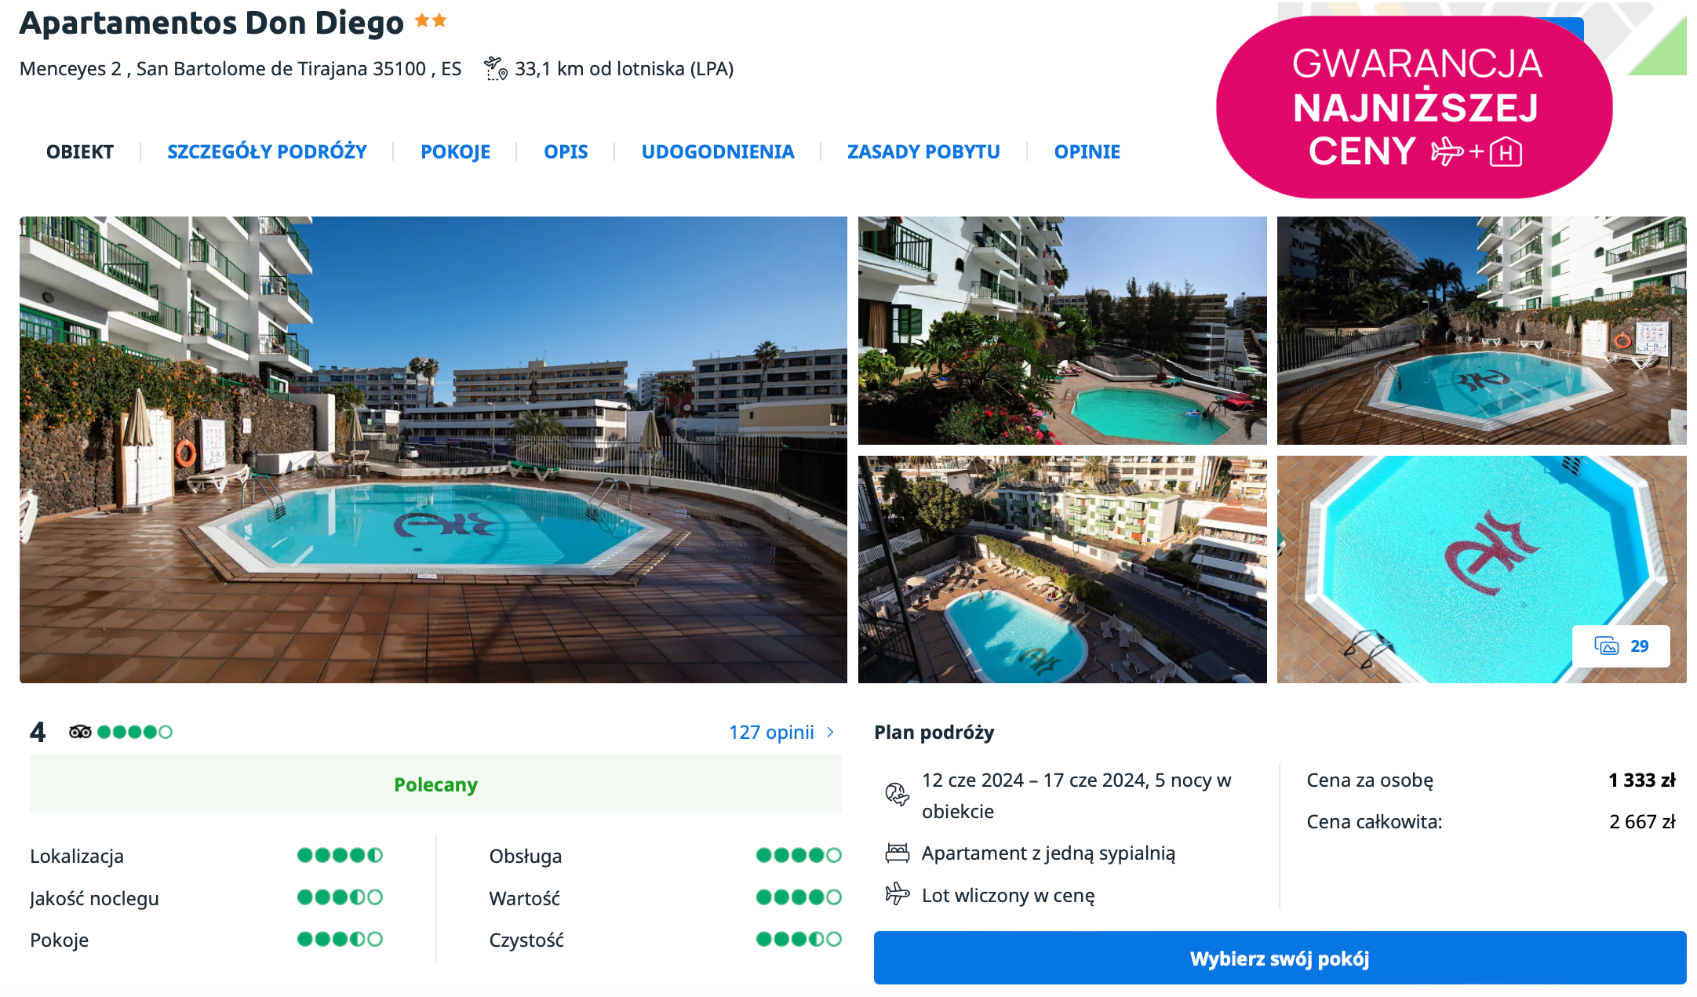The image size is (1697, 997).
Task: Switch to the Pokoje tab
Action: (x=455, y=152)
